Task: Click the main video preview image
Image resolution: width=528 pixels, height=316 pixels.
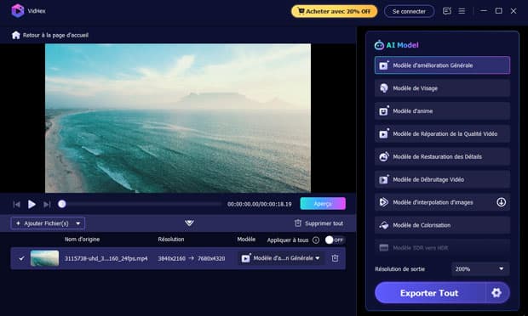Action: pyautogui.click(x=178, y=118)
